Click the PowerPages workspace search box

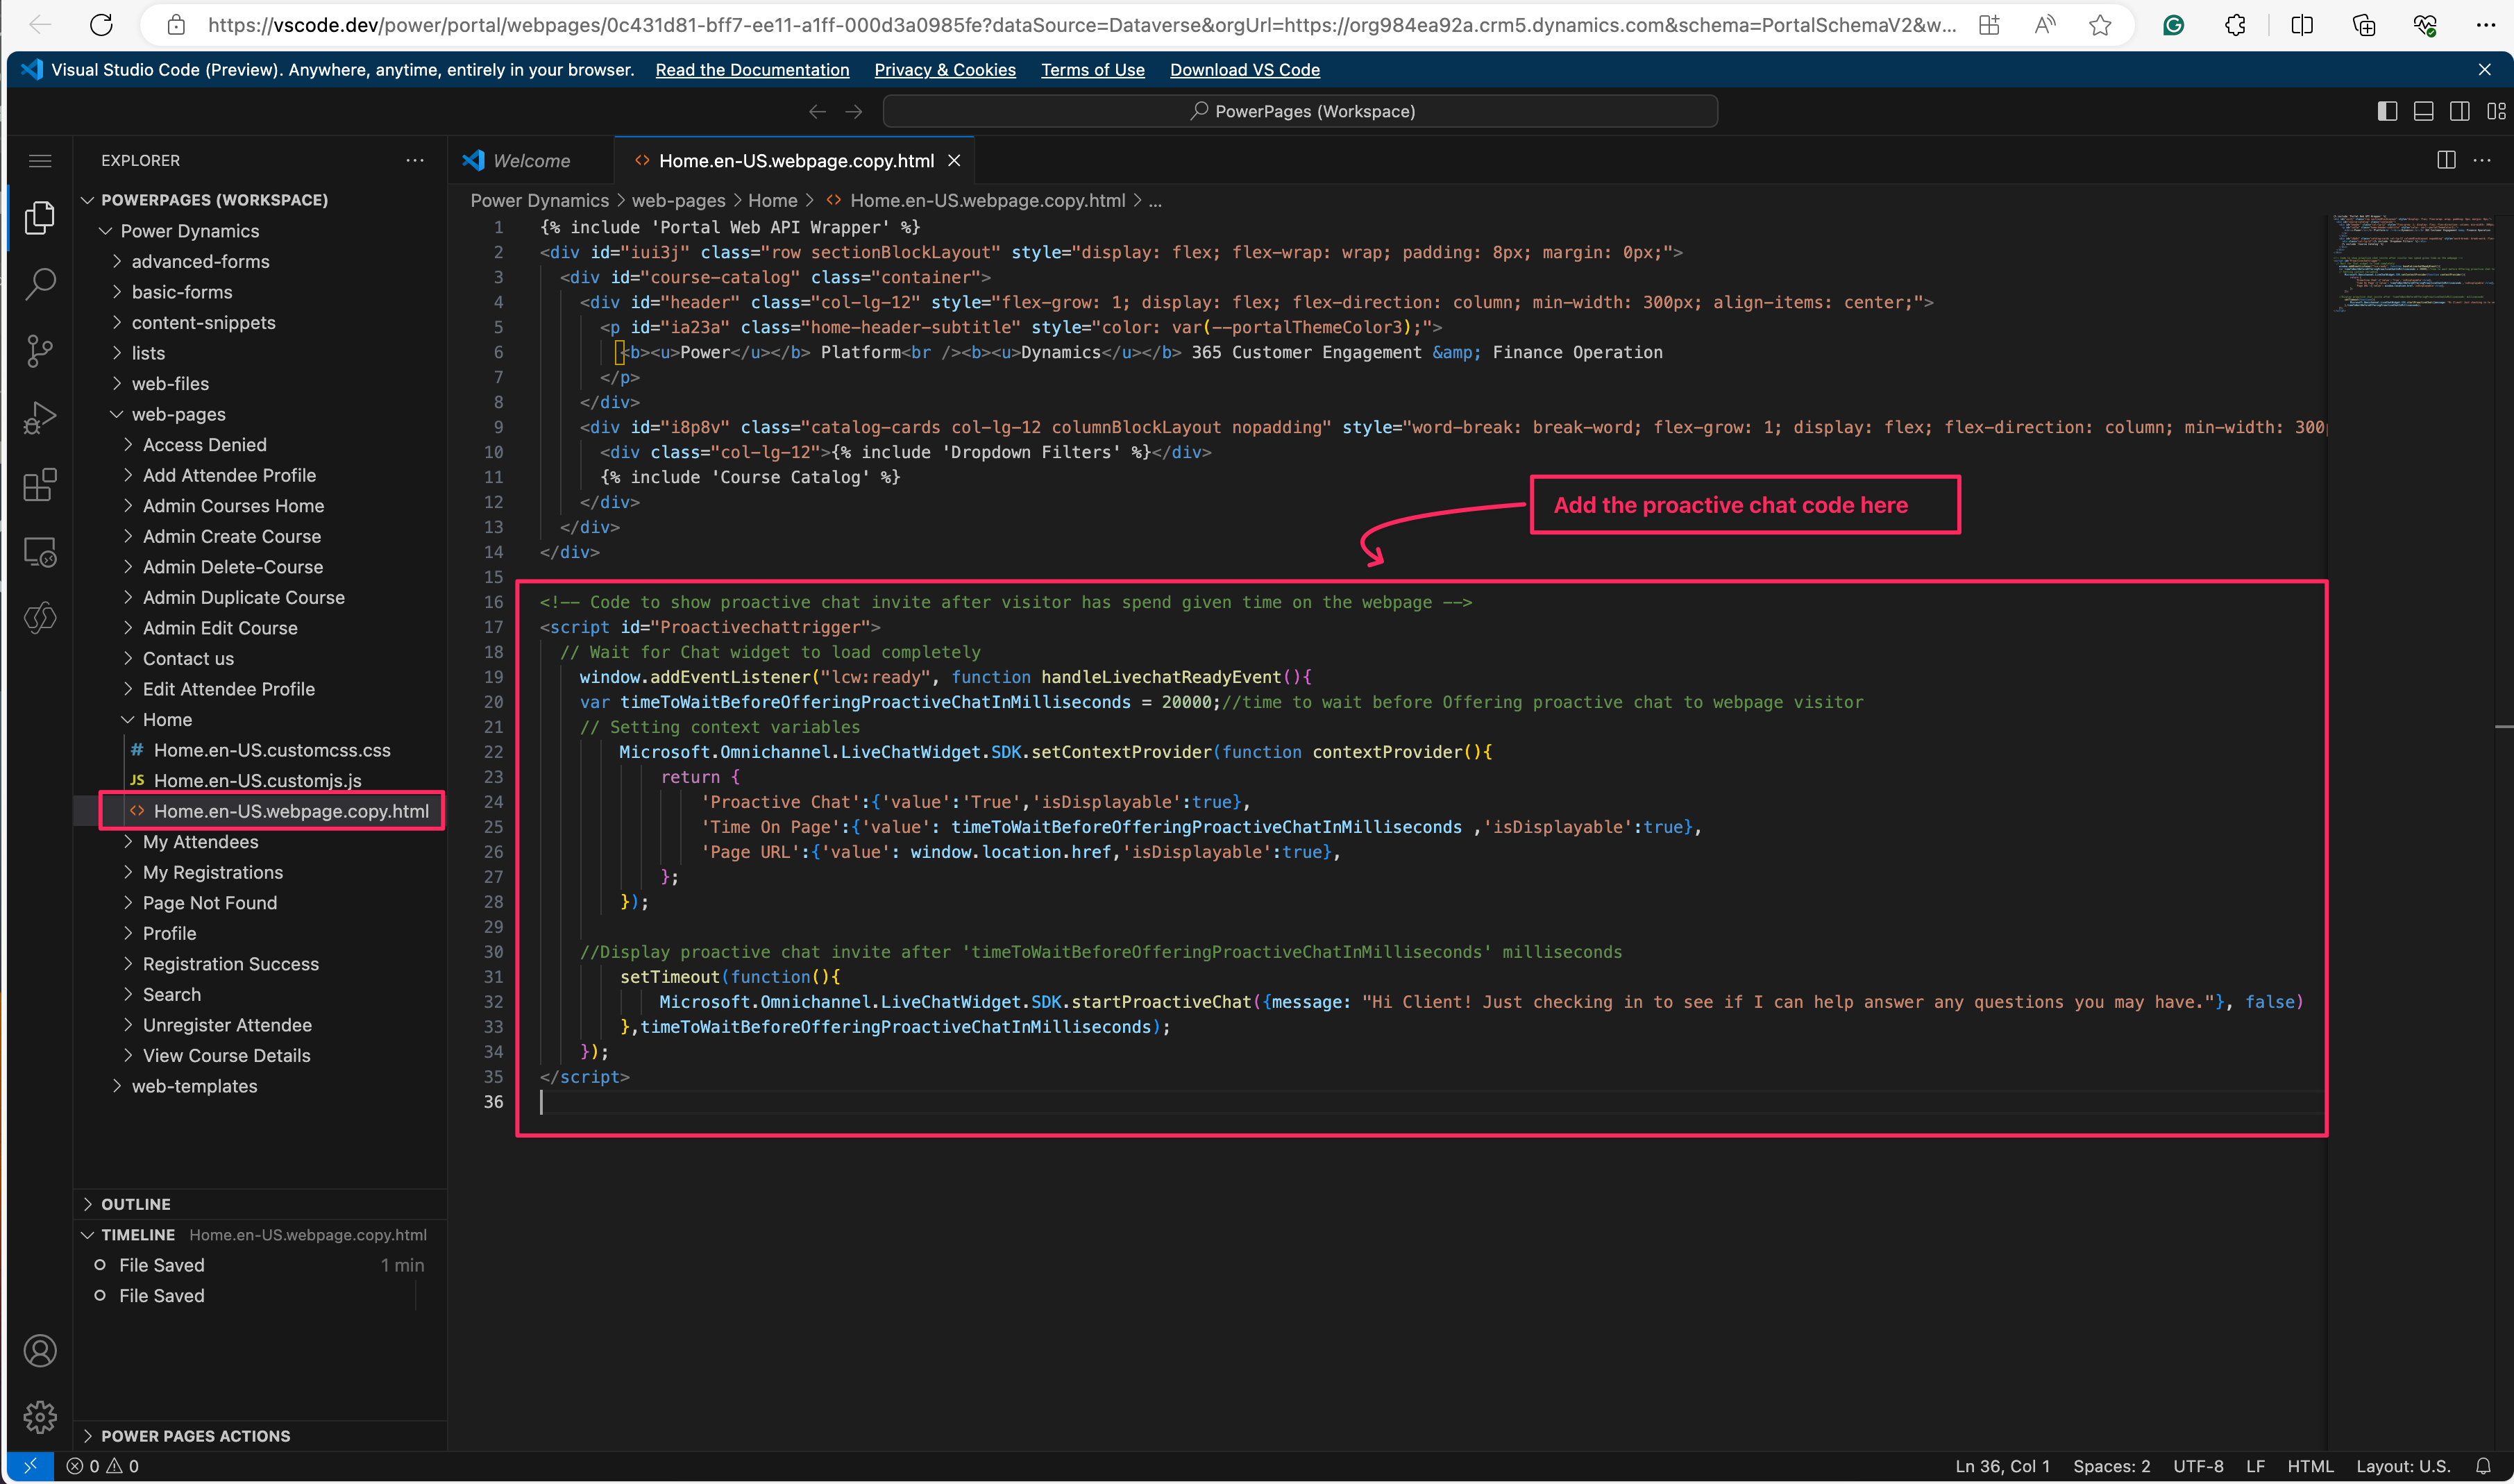tap(1300, 111)
